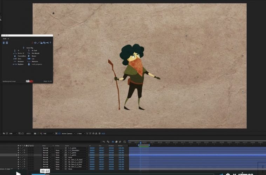This screenshot has width=266, height=175.
Task: Open the Duik panel tab menu
Action: click(x=8, y=38)
